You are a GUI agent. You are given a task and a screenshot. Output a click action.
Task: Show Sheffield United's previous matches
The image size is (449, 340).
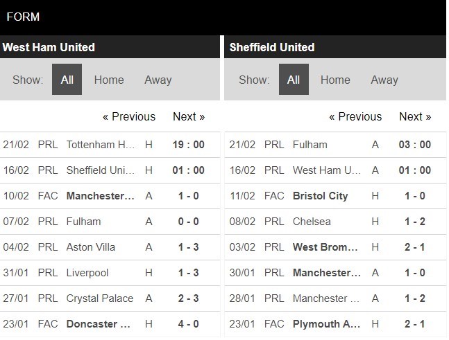pyautogui.click(x=355, y=116)
